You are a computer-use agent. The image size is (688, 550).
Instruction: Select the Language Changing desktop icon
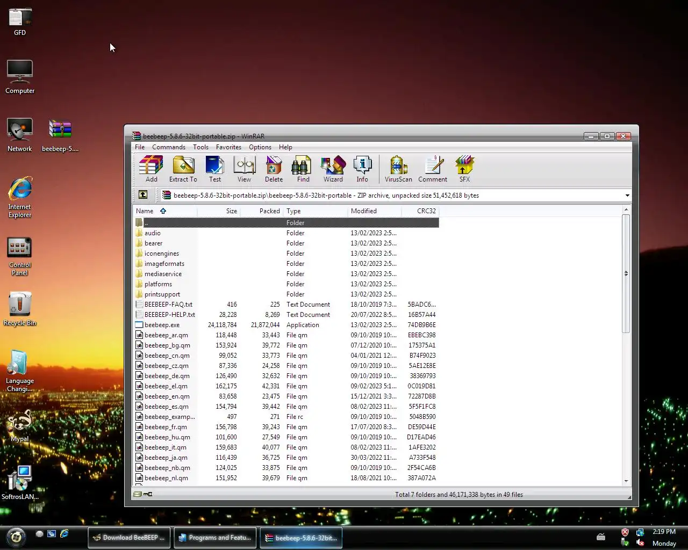tap(20, 371)
